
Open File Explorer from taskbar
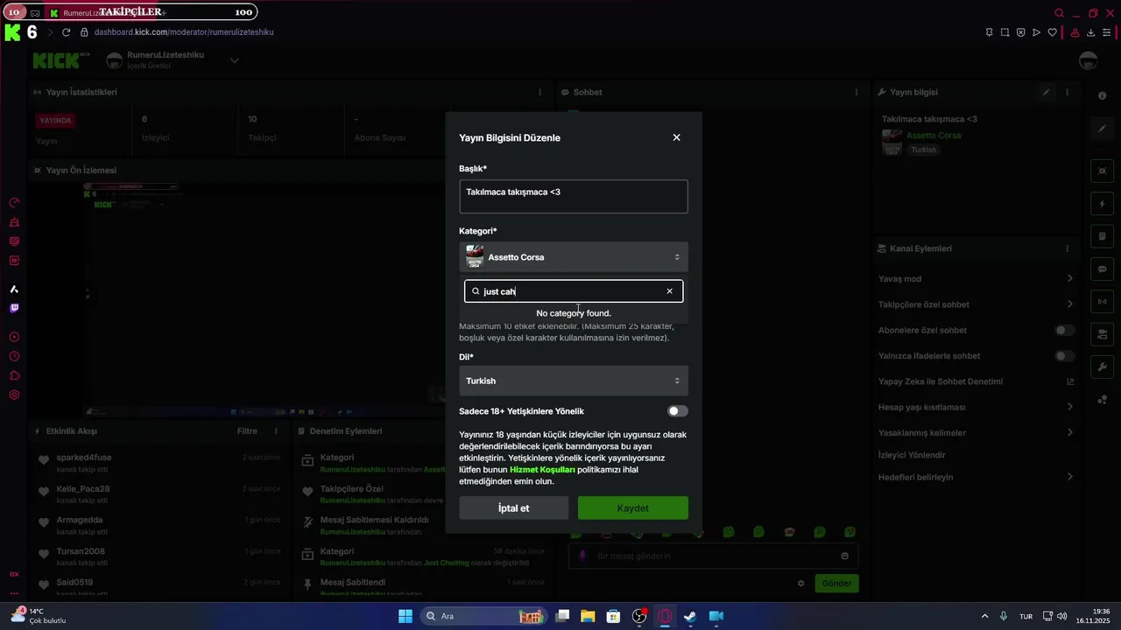click(588, 616)
